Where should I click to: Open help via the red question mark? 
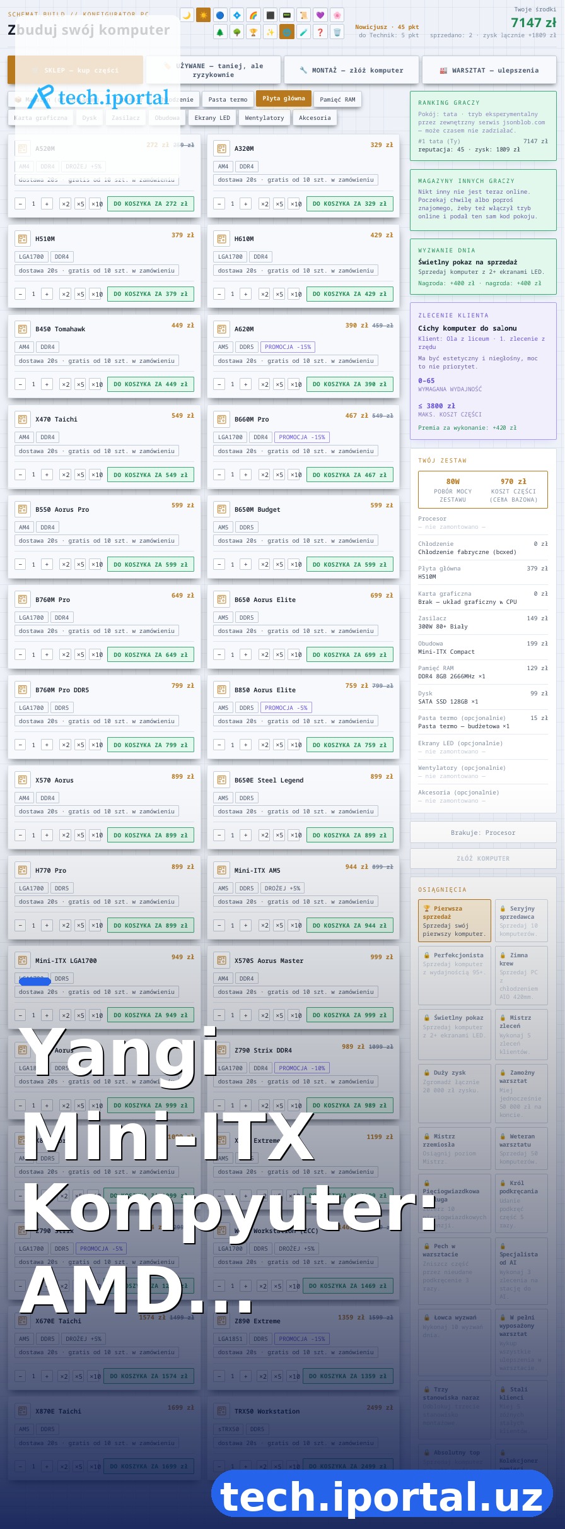(x=320, y=32)
